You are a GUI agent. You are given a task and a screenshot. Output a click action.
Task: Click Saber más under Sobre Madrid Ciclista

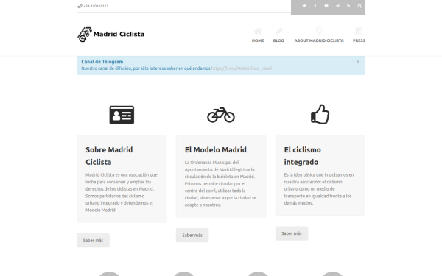tap(93, 240)
